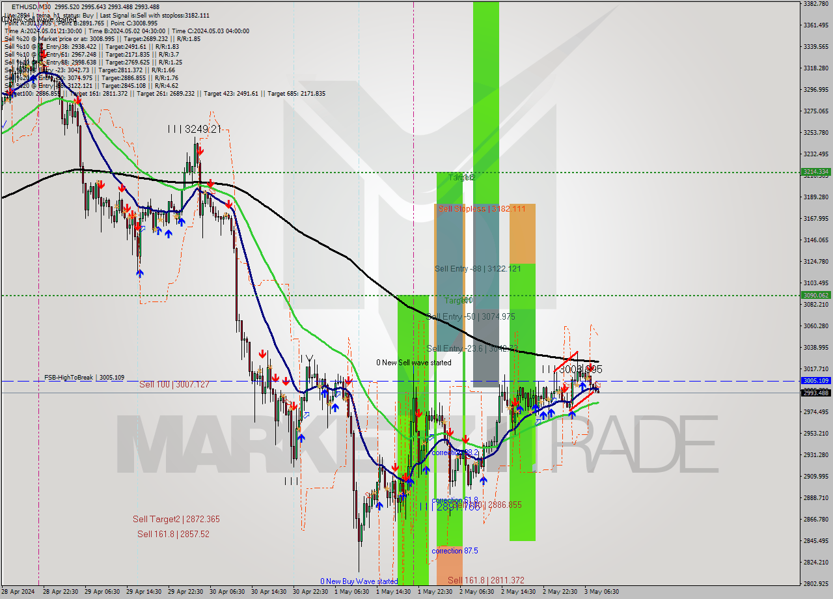
Task: Select the '30 Apr 06:30' time label
Action: coord(228,592)
